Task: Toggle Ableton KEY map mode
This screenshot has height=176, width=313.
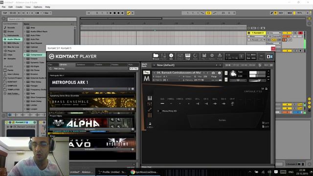Action: coord(281,13)
